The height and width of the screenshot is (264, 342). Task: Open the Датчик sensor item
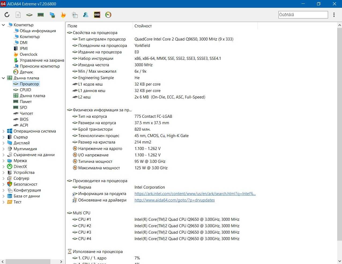[26, 72]
